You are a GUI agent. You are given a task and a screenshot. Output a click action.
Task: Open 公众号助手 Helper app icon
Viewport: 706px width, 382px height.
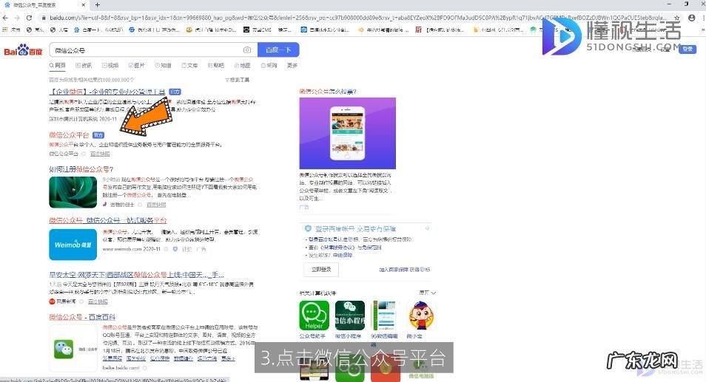click(314, 316)
